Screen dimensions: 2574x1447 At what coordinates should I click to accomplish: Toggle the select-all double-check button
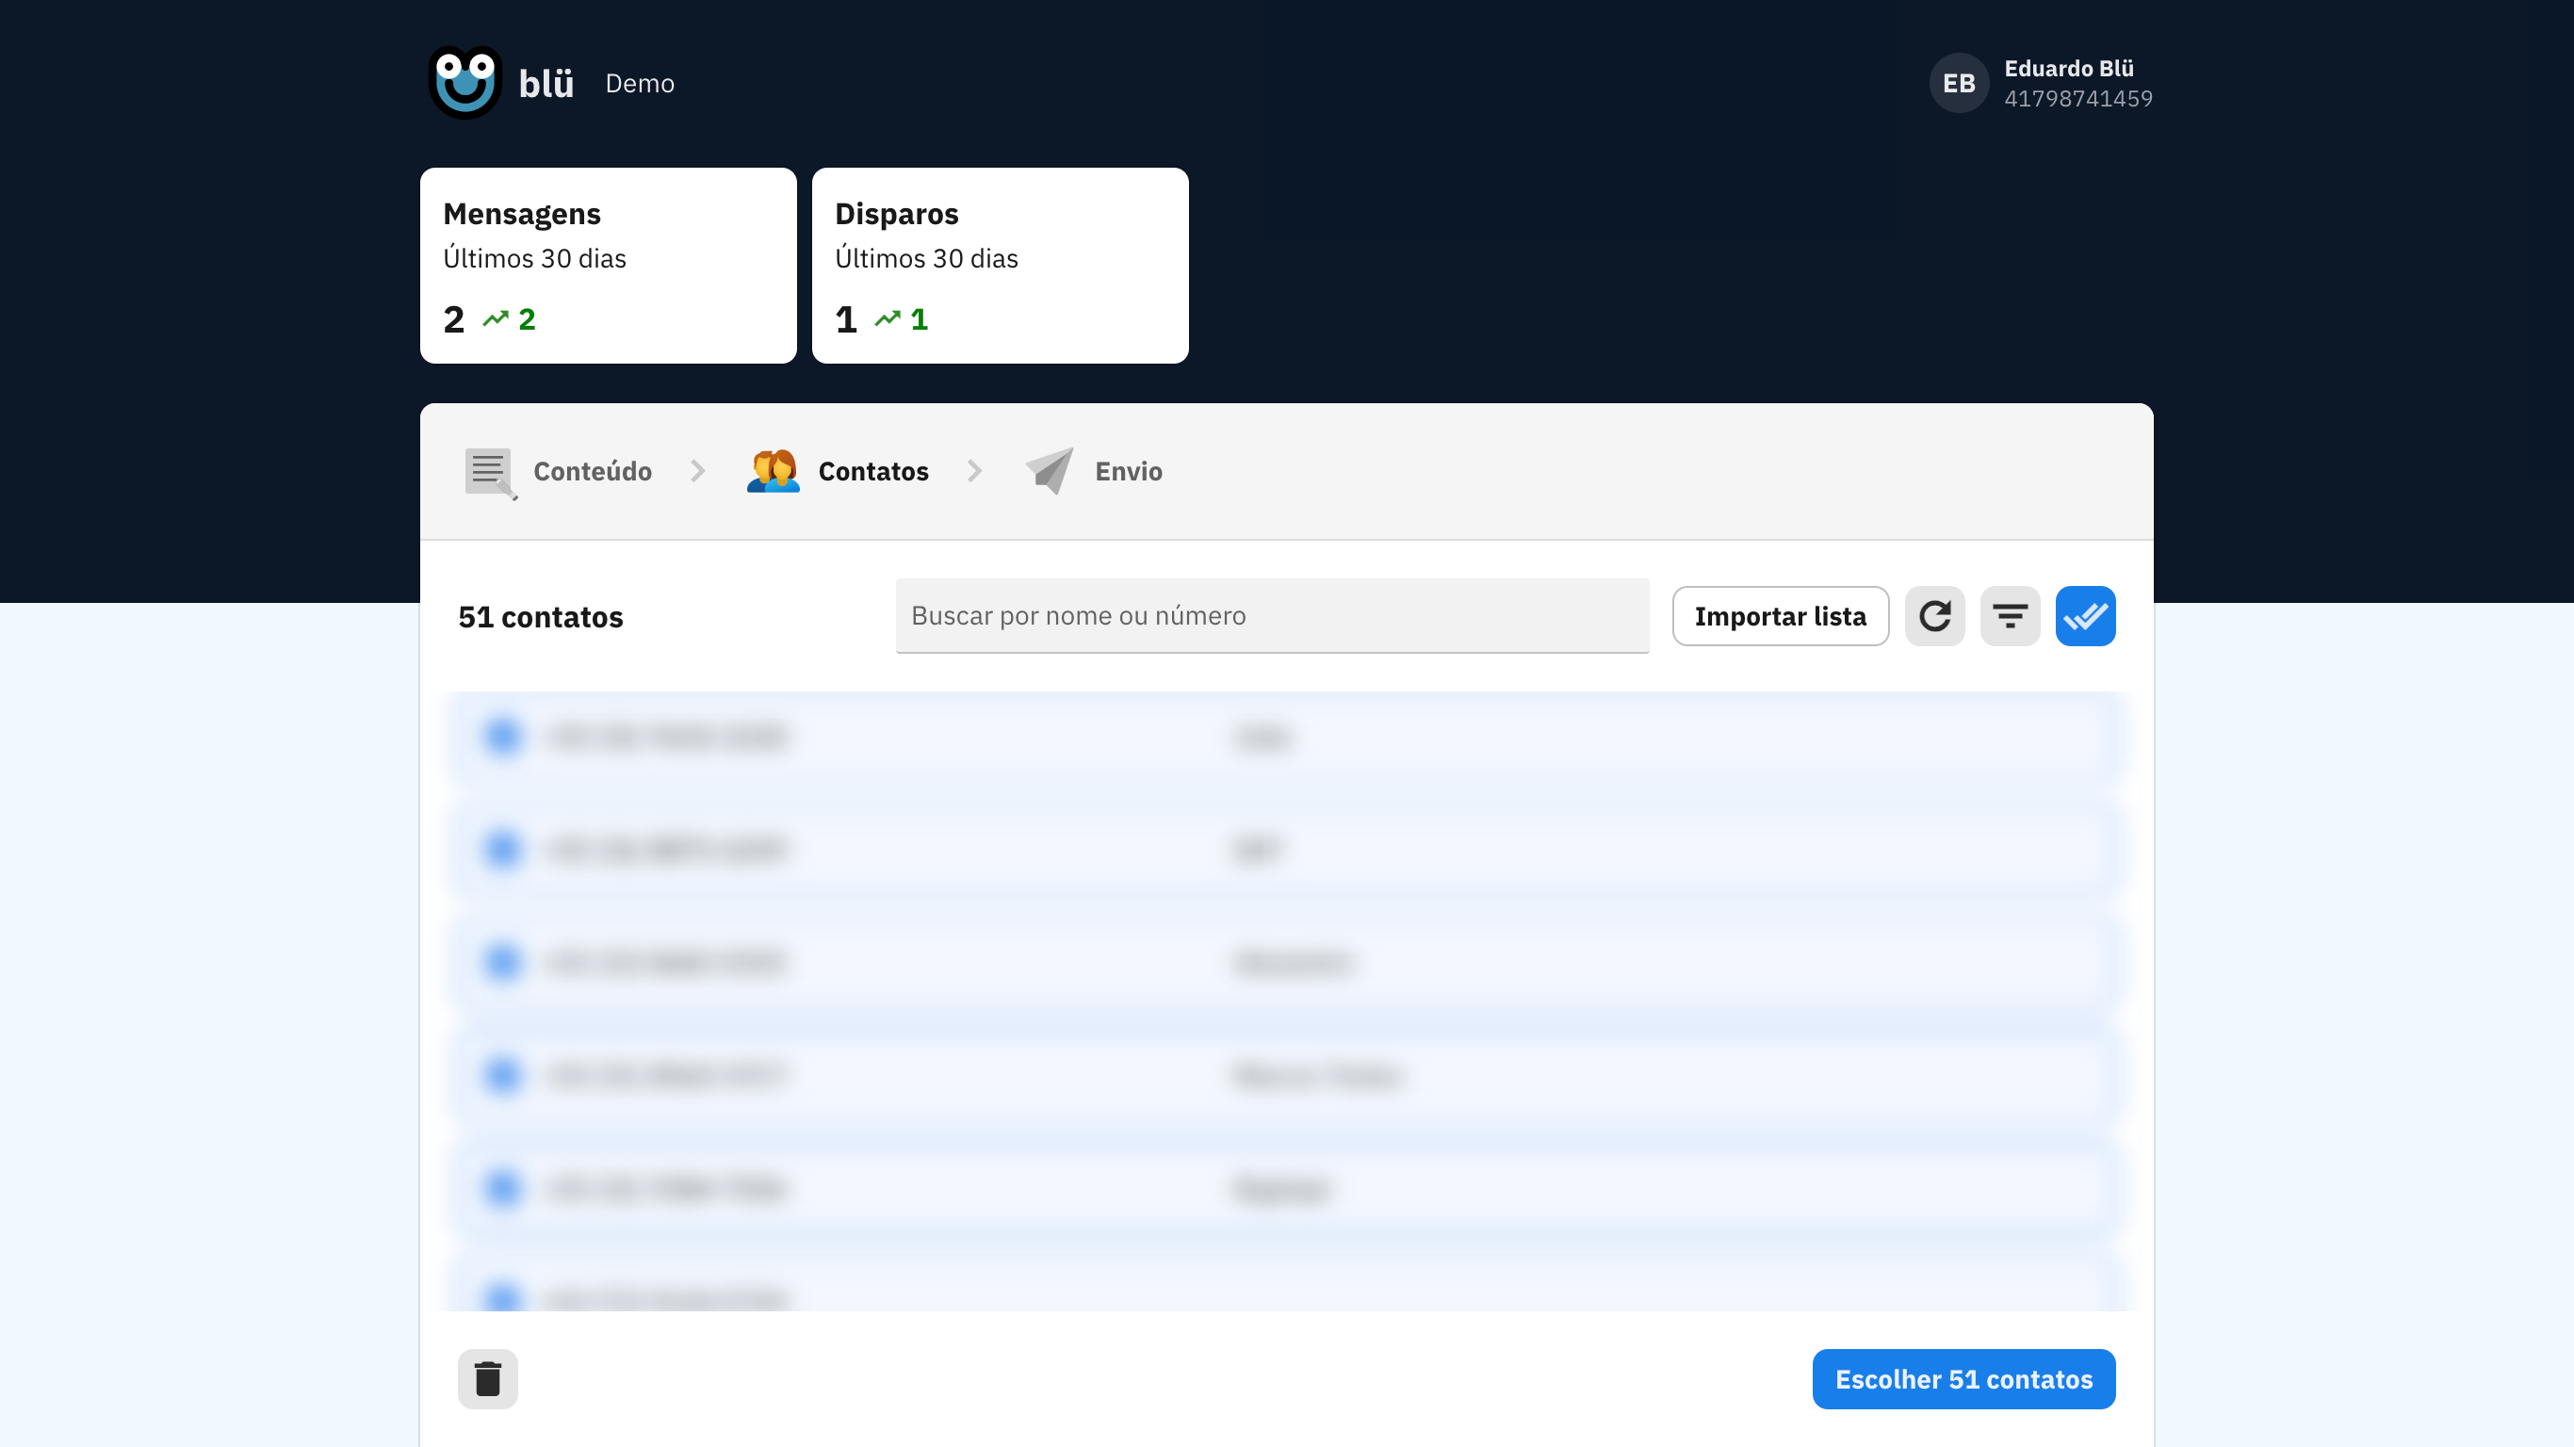tap(2084, 616)
